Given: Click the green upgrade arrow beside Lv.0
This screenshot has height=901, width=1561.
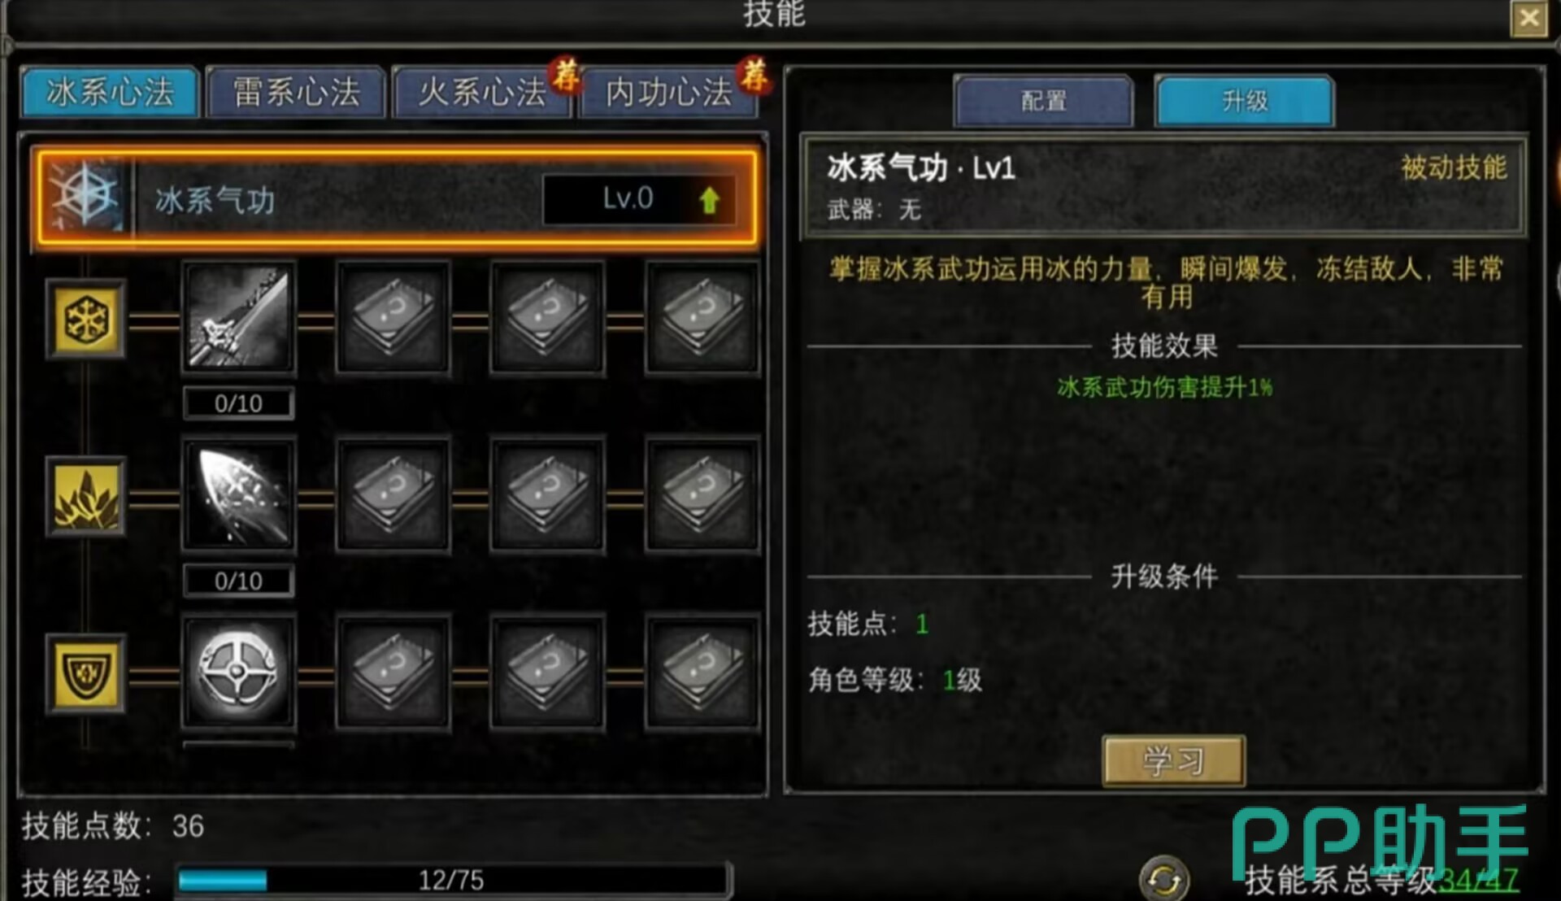Looking at the screenshot, I should point(709,199).
